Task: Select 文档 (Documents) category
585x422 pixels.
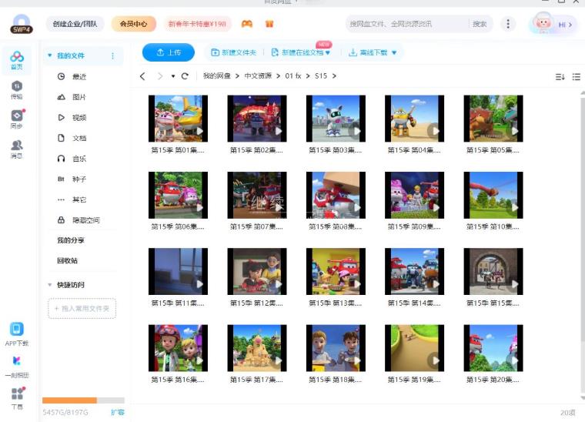Action: pyautogui.click(x=79, y=138)
